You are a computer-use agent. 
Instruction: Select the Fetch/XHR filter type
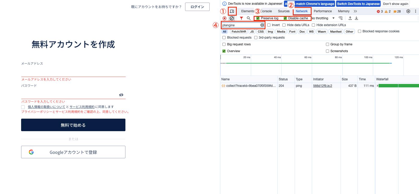click(239, 32)
